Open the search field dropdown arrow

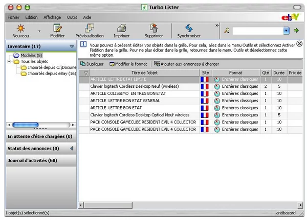pos(286,31)
